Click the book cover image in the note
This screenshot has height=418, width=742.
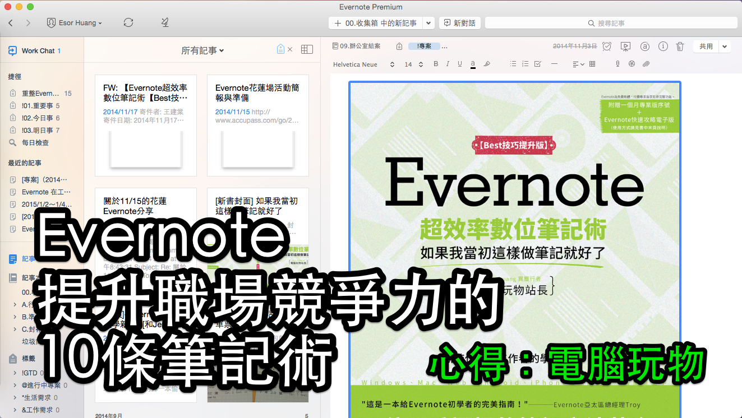515,249
